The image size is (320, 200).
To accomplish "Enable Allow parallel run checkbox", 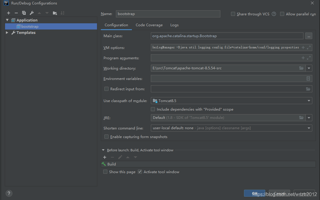I will (282, 14).
